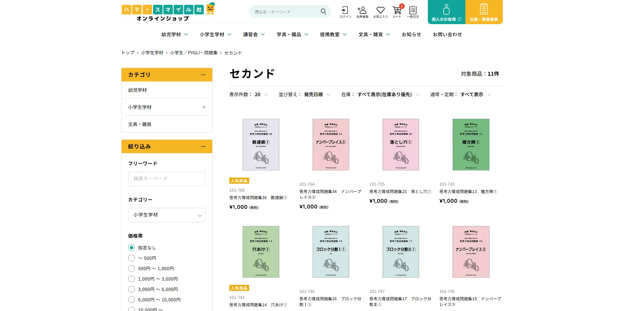The image size is (617, 311).
Task: Open the shopping cart icon
Action: click(x=397, y=12)
